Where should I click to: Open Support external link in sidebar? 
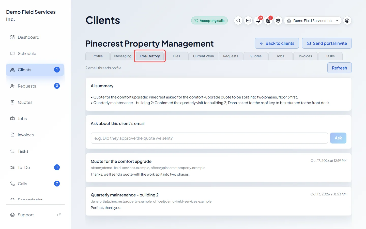click(35, 215)
